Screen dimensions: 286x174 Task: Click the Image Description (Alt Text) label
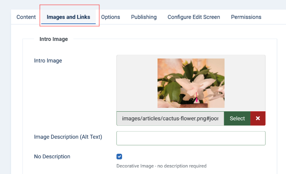coord(68,137)
